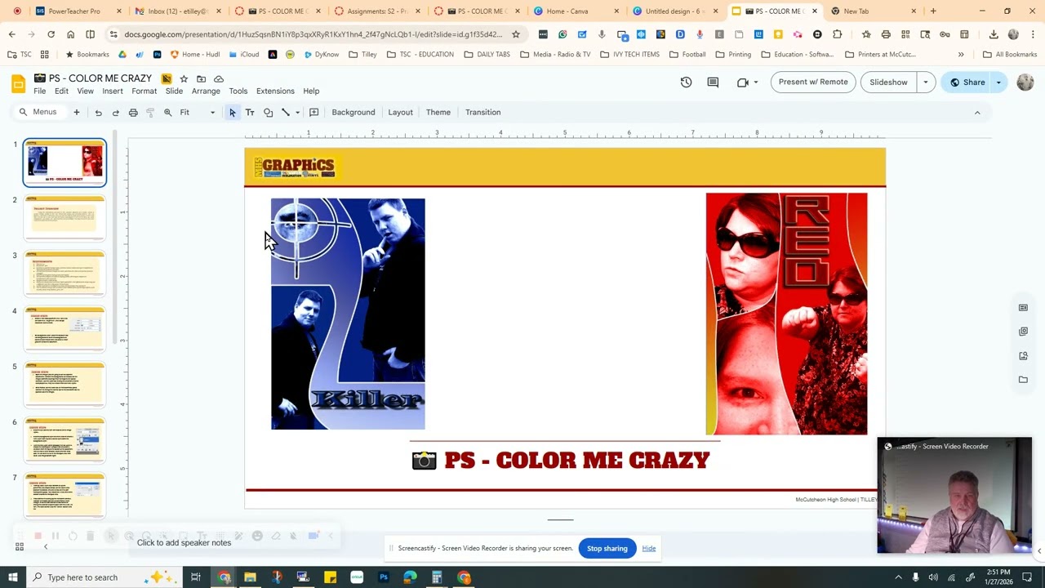1045x588 pixels.
Task: Expand the video camera dropdown arrow
Action: coord(756,82)
